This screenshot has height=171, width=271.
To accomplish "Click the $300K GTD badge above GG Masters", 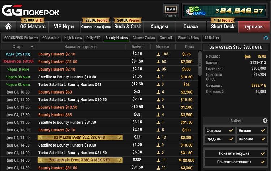I will point(33,20).
